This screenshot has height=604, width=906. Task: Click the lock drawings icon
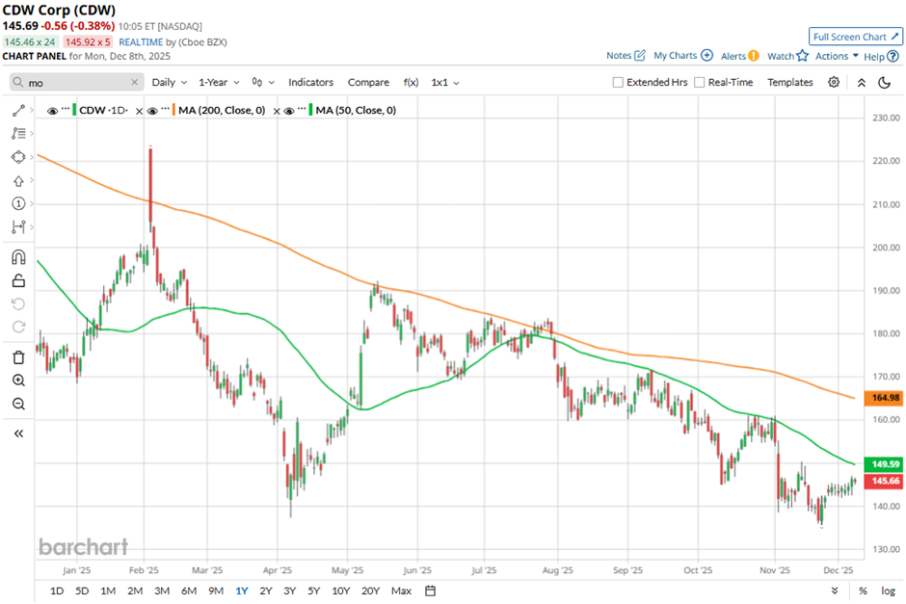click(x=17, y=281)
